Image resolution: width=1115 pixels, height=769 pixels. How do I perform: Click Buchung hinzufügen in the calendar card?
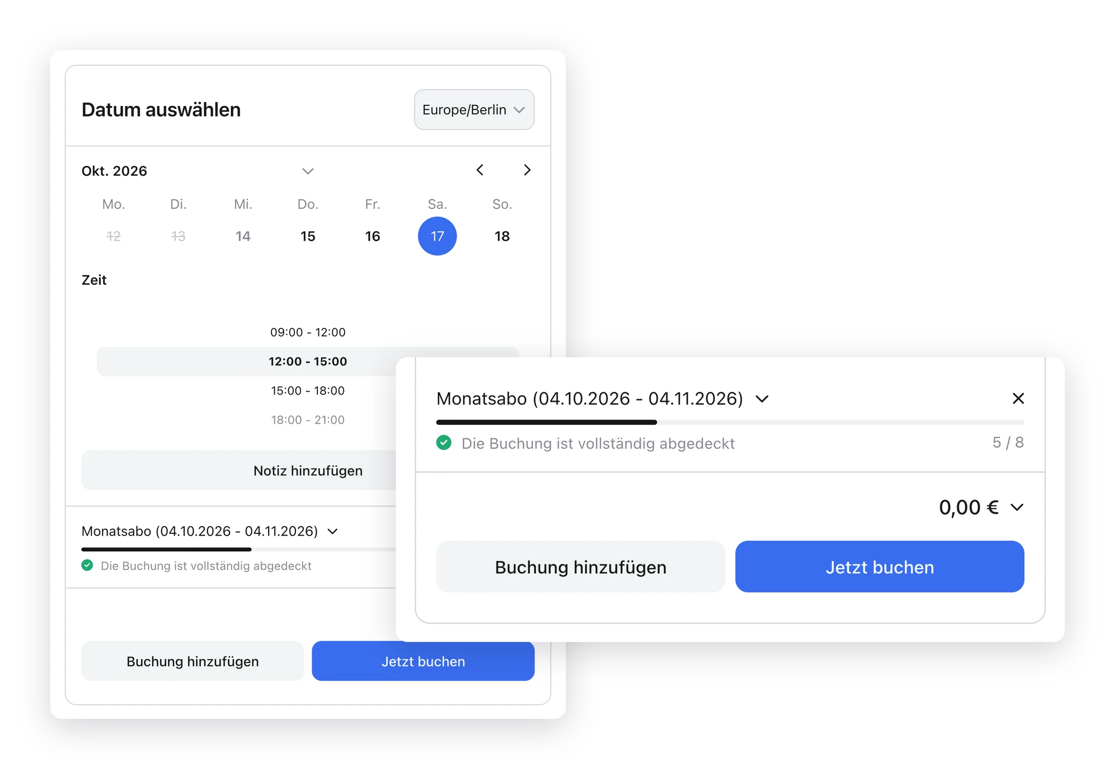[x=192, y=661]
